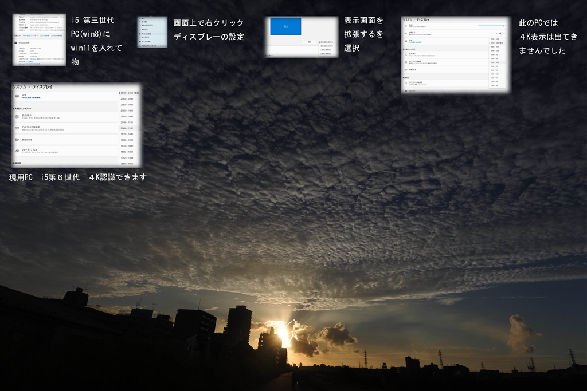
Task: Click ディスプレイの解像度 icon in the 4K resolution panel
Action: click(x=17, y=128)
